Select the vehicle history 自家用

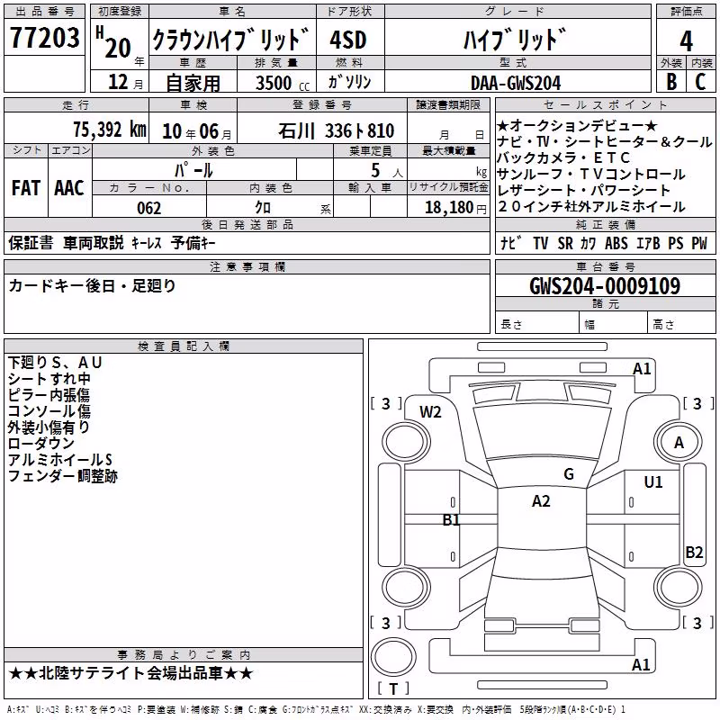tap(193, 83)
